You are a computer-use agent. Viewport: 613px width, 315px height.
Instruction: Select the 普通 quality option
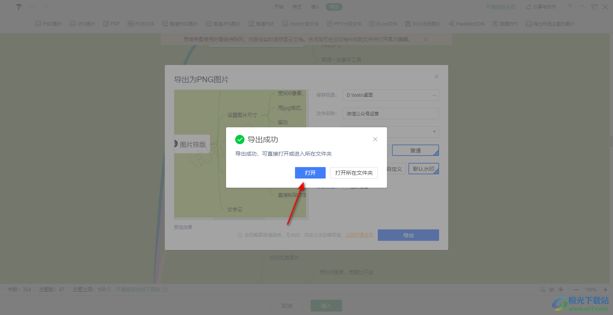[415, 150]
